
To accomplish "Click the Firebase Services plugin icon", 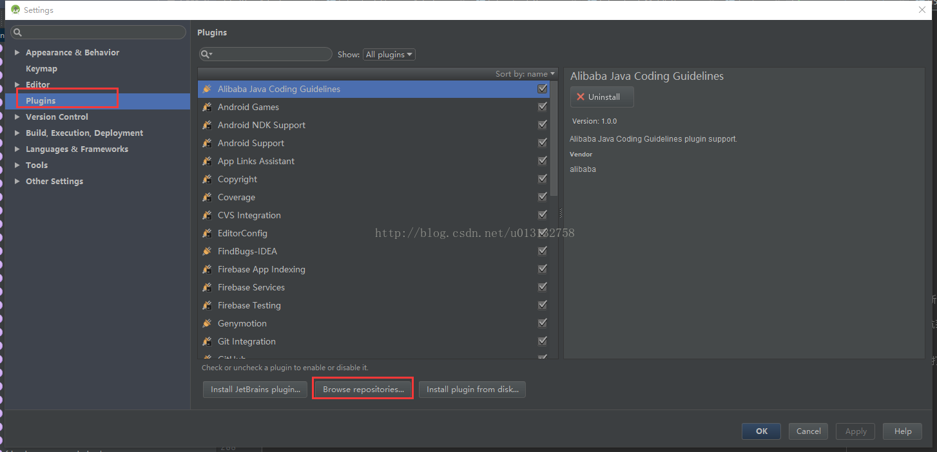I will click(x=207, y=287).
